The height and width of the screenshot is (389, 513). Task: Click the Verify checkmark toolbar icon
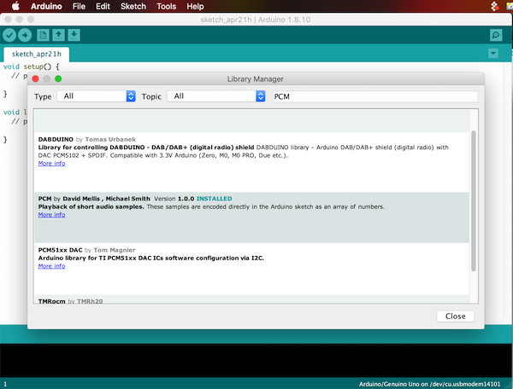pyautogui.click(x=9, y=35)
